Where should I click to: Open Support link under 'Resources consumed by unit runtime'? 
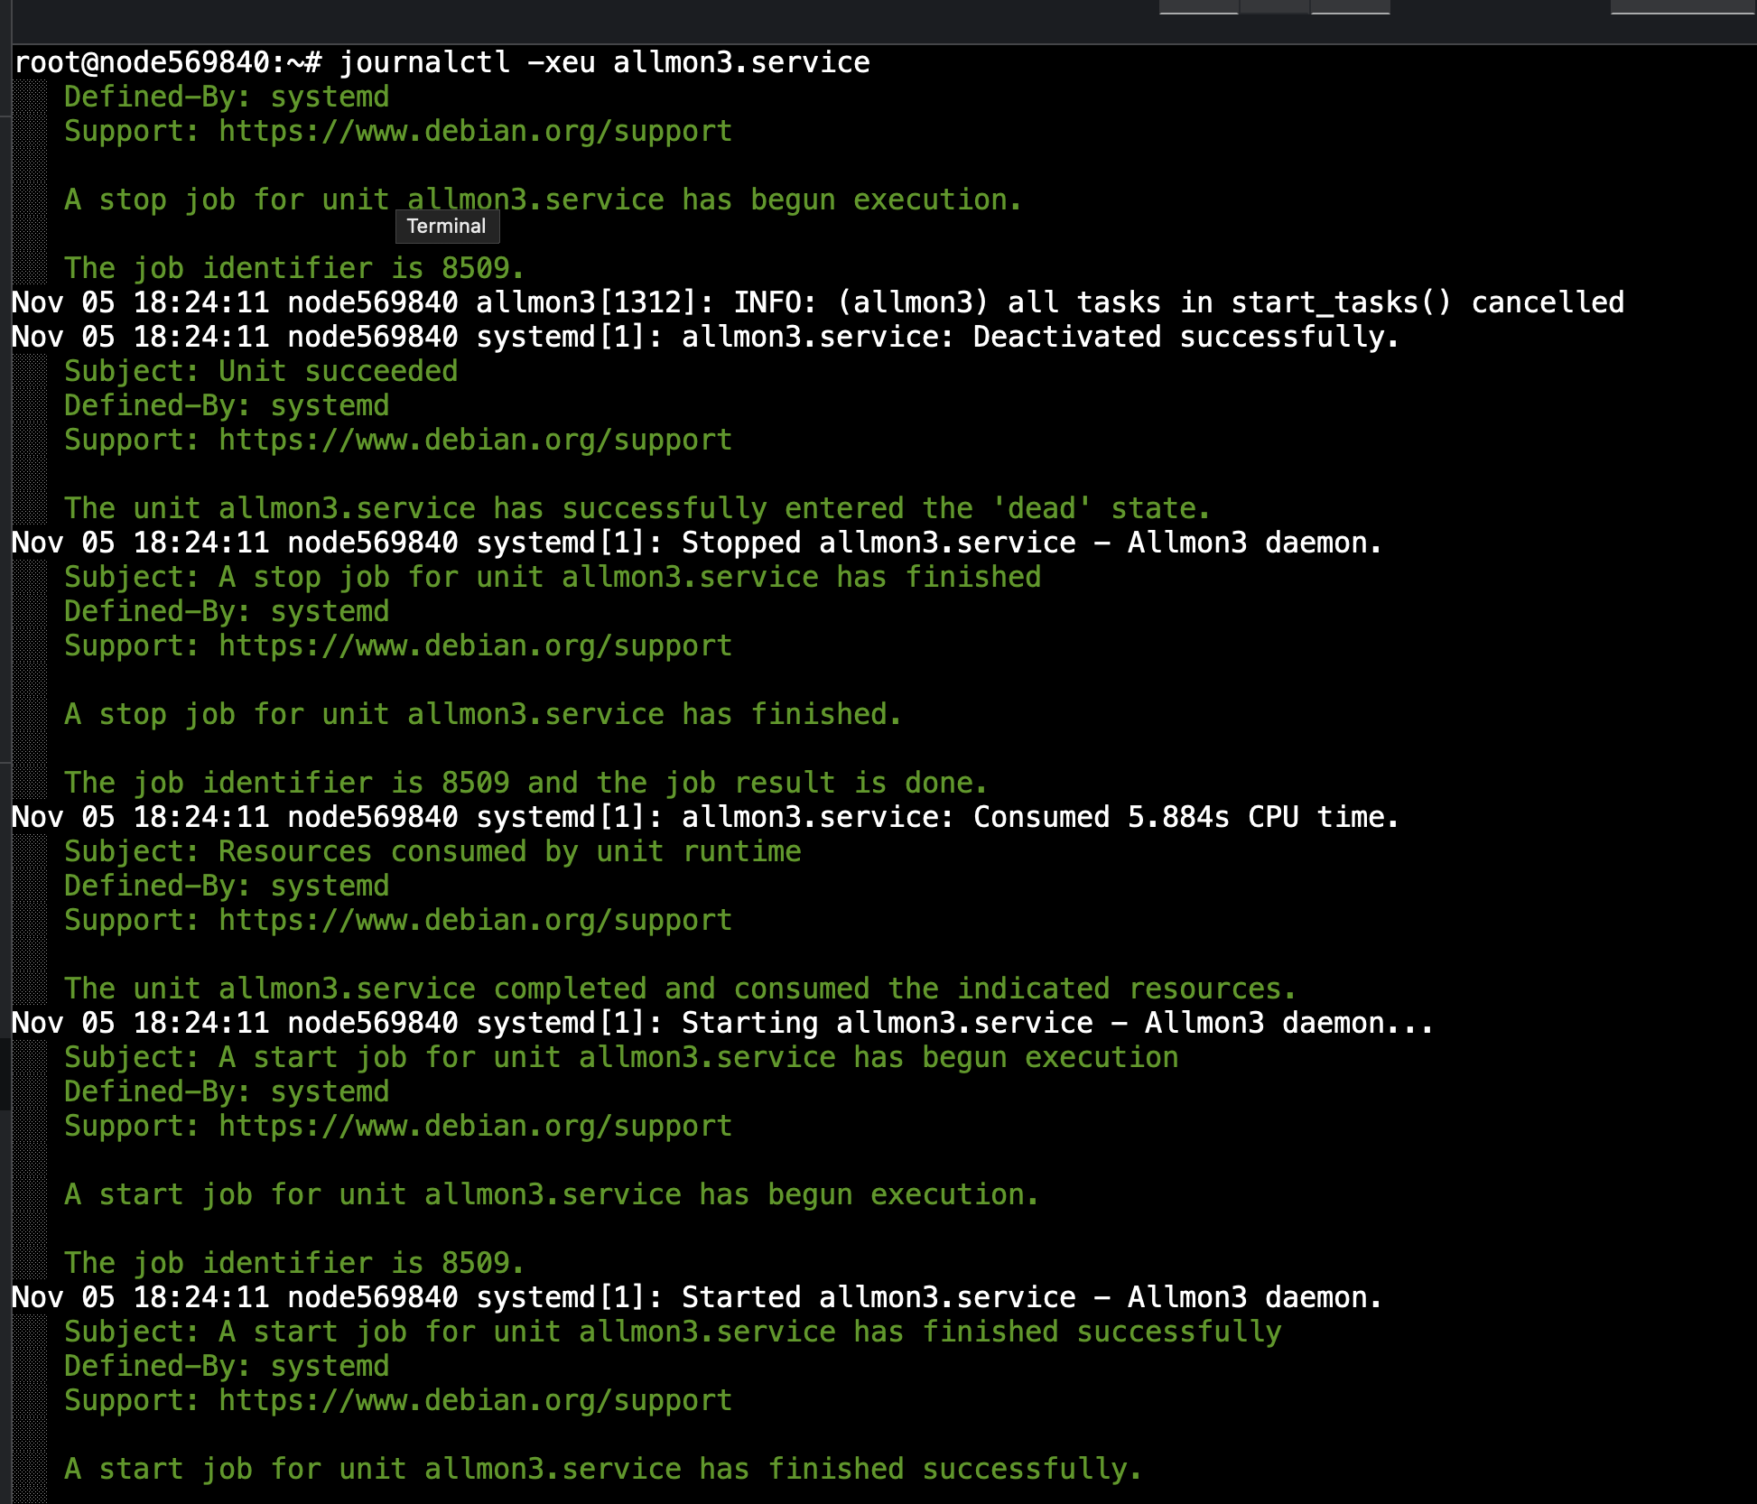click(x=476, y=920)
